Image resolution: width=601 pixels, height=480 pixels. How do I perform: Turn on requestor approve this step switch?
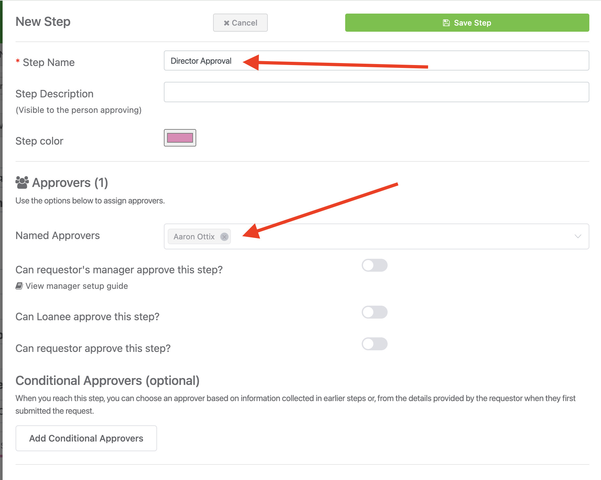[375, 344]
